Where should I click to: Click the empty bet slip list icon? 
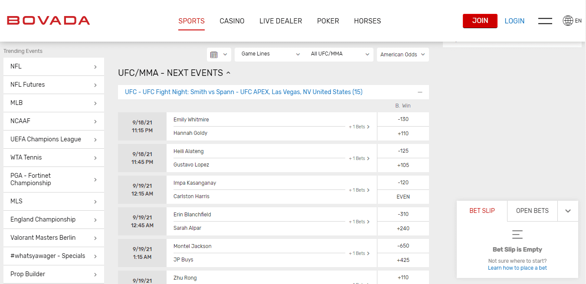[517, 235]
